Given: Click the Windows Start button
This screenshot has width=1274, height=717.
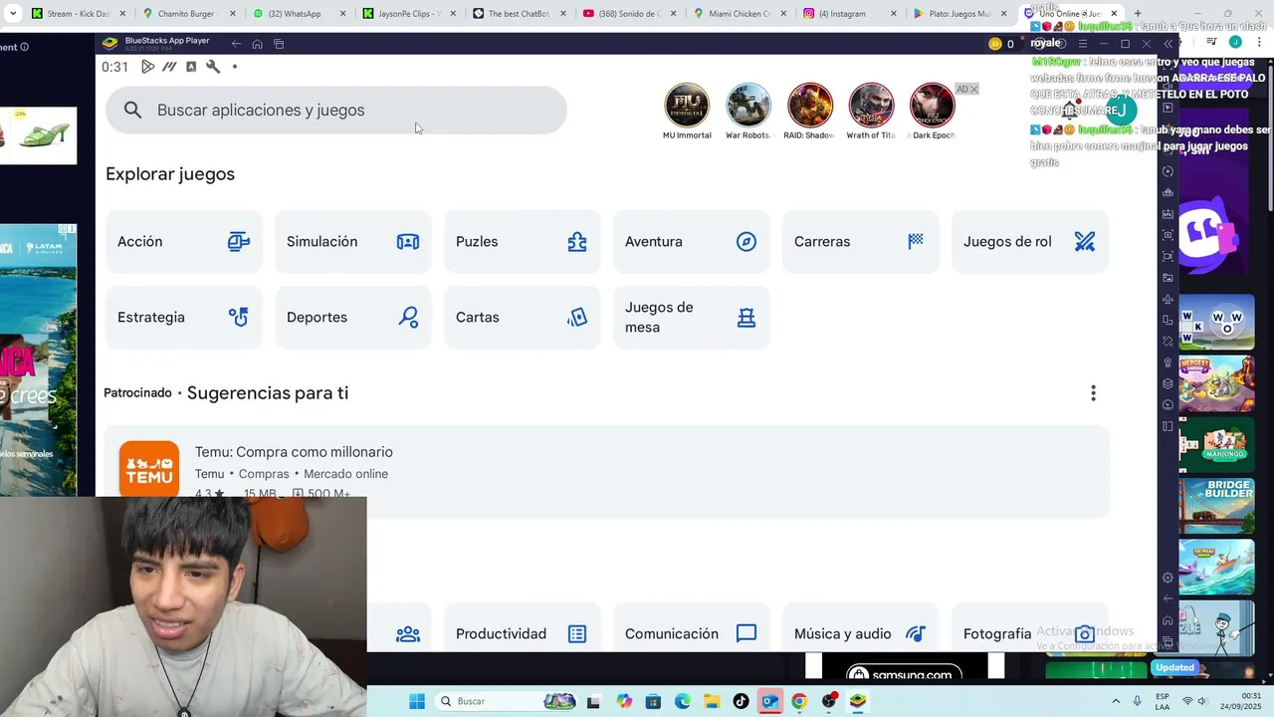Looking at the screenshot, I should tap(417, 701).
